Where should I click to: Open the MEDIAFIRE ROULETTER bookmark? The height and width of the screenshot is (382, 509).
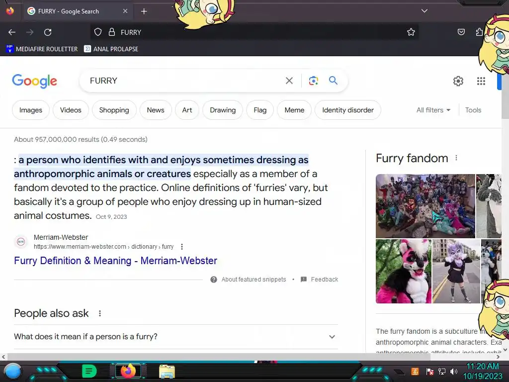[x=42, y=49]
